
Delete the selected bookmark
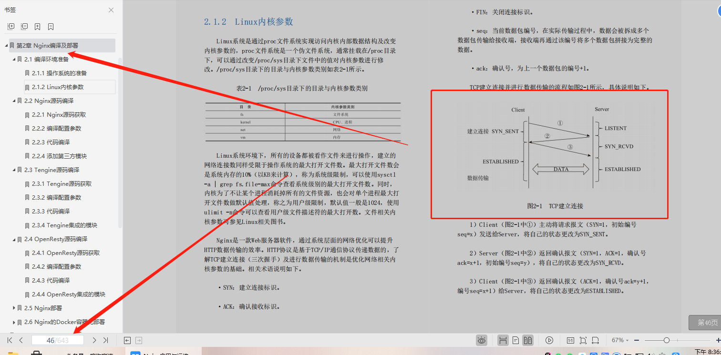51,27
